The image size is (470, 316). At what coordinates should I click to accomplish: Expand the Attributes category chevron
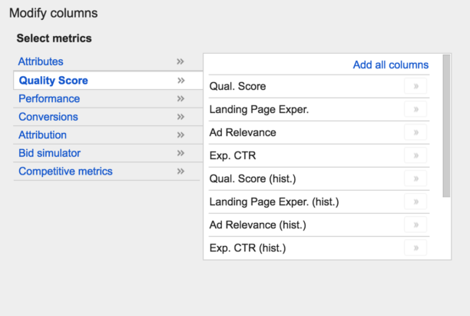tap(180, 62)
